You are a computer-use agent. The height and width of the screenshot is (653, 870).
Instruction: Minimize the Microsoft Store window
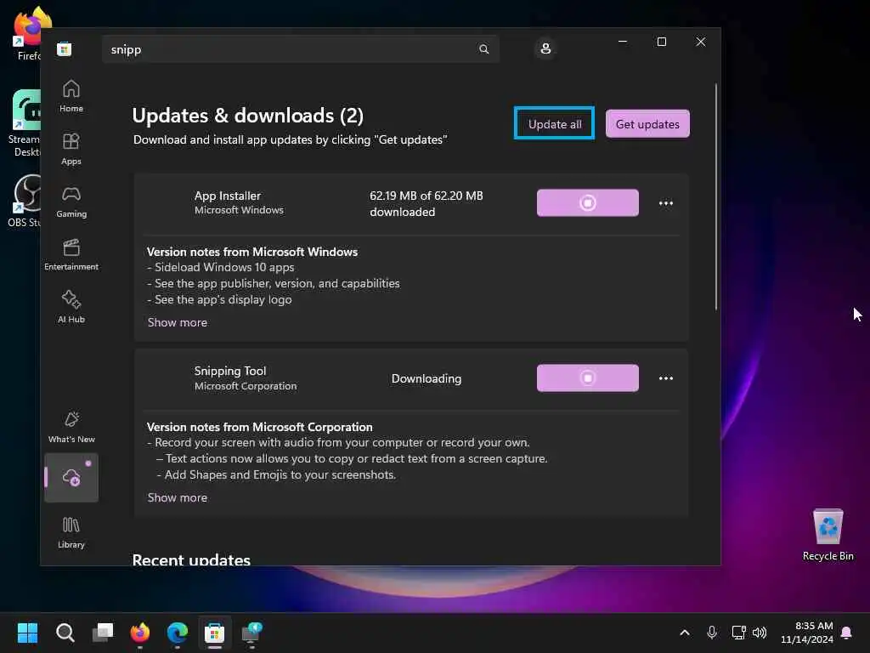[x=623, y=42]
